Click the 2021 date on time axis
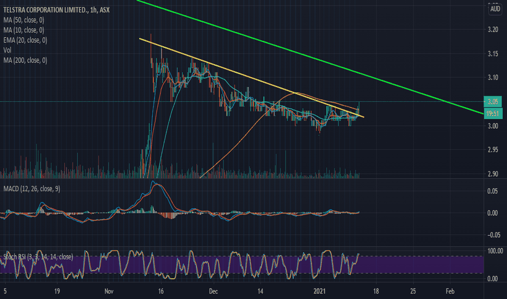The width and height of the screenshot is (507, 299). coord(320,291)
